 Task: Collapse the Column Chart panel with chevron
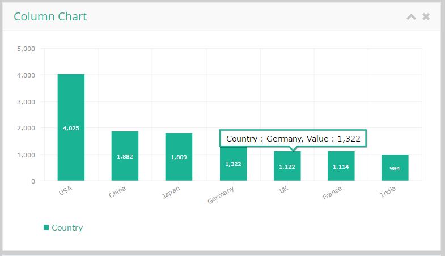(411, 17)
